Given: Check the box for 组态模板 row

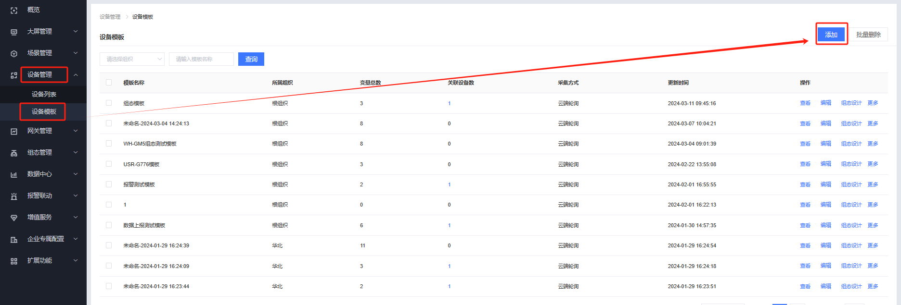Looking at the screenshot, I should pos(109,103).
